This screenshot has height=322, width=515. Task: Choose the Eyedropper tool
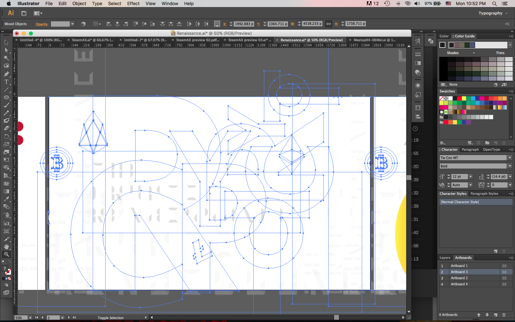(6, 199)
